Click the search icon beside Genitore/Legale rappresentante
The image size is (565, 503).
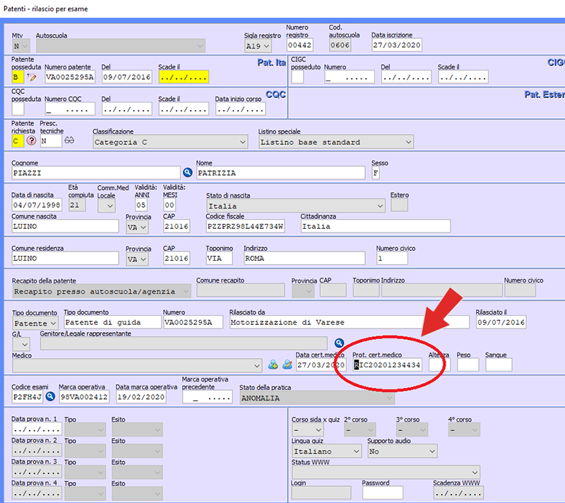coord(339,343)
